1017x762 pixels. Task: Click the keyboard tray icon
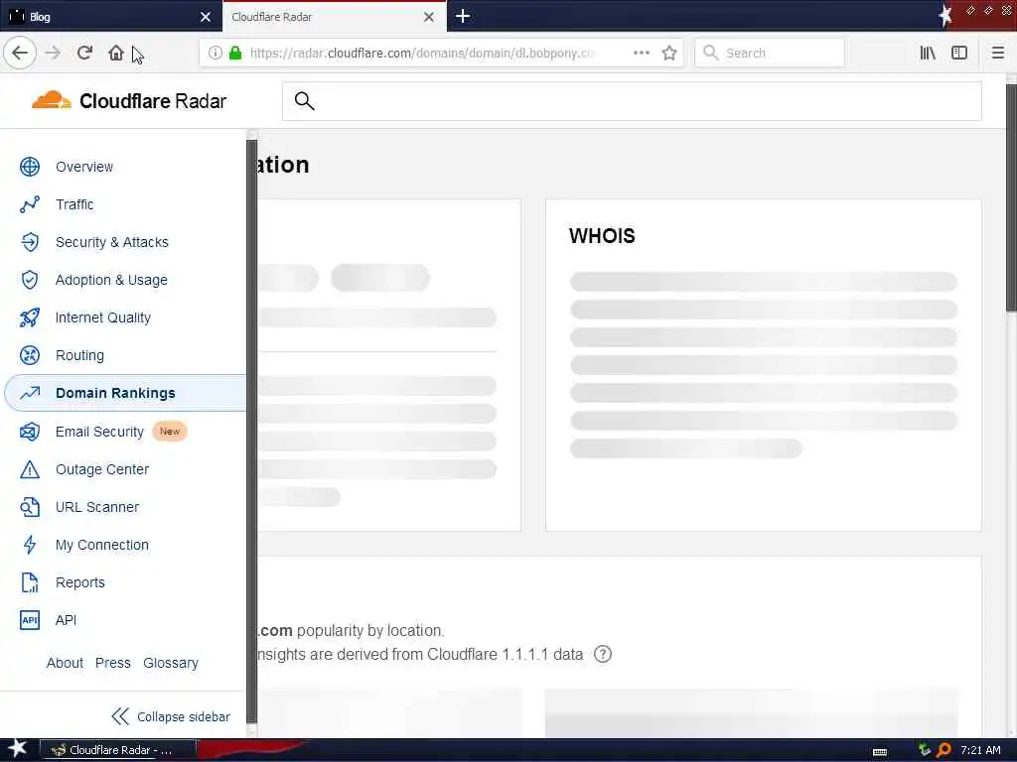(x=880, y=752)
